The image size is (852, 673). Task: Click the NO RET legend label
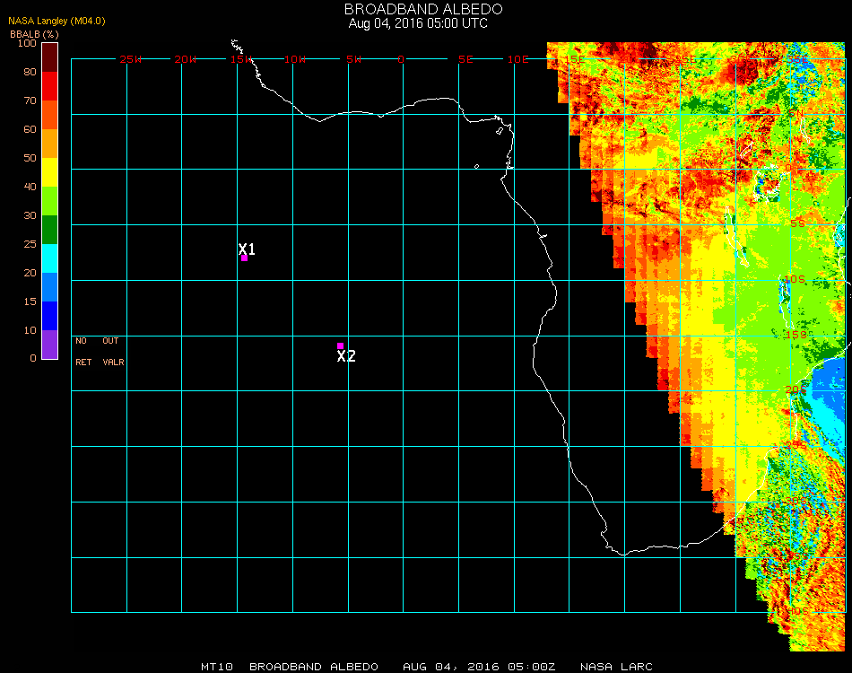tap(83, 352)
